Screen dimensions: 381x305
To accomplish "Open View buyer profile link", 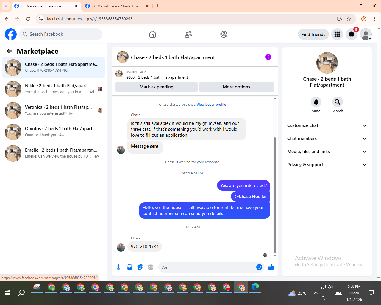I will pos(211,105).
